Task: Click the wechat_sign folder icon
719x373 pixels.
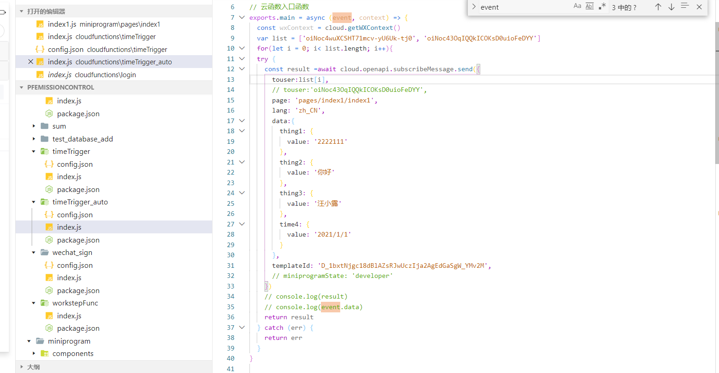Action: [x=45, y=252]
